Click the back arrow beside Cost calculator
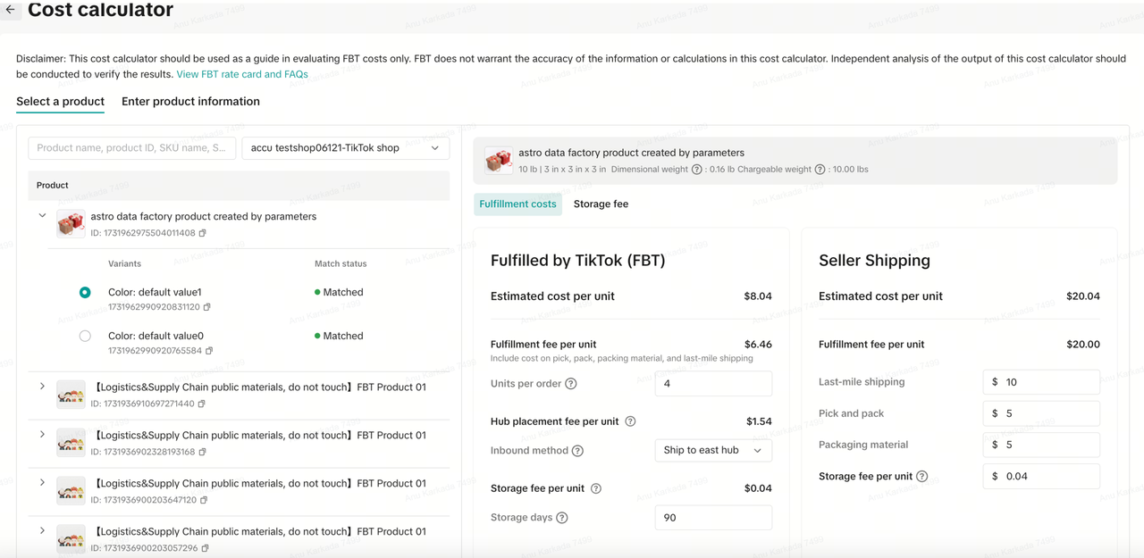 (11, 10)
